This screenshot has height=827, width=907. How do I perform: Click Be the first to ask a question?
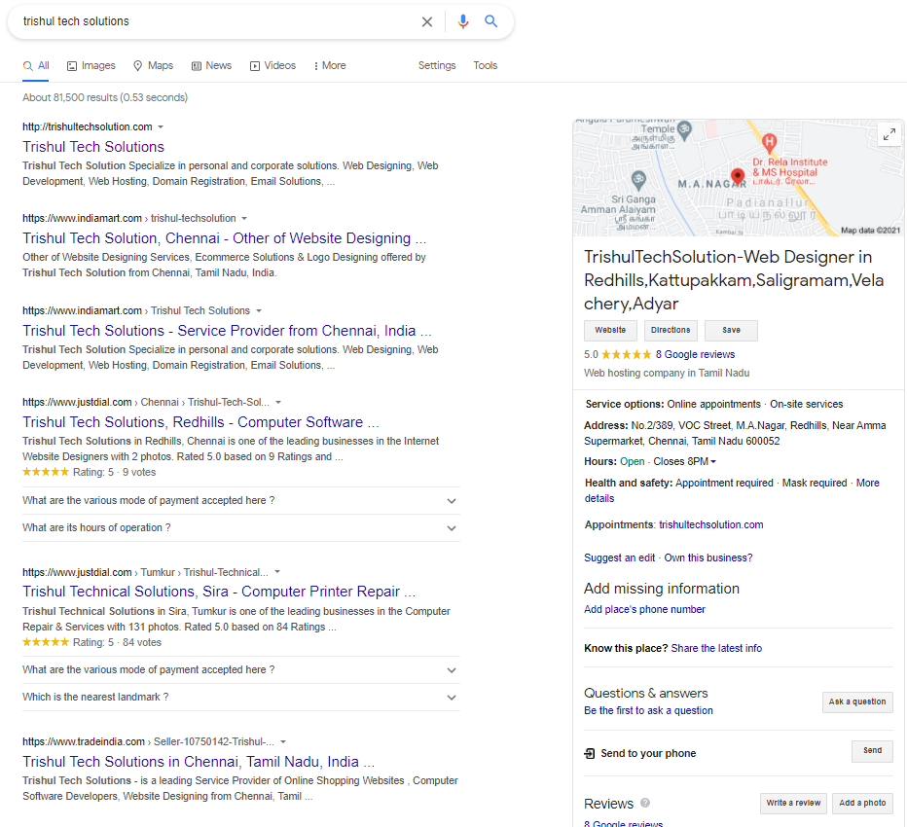click(x=648, y=710)
